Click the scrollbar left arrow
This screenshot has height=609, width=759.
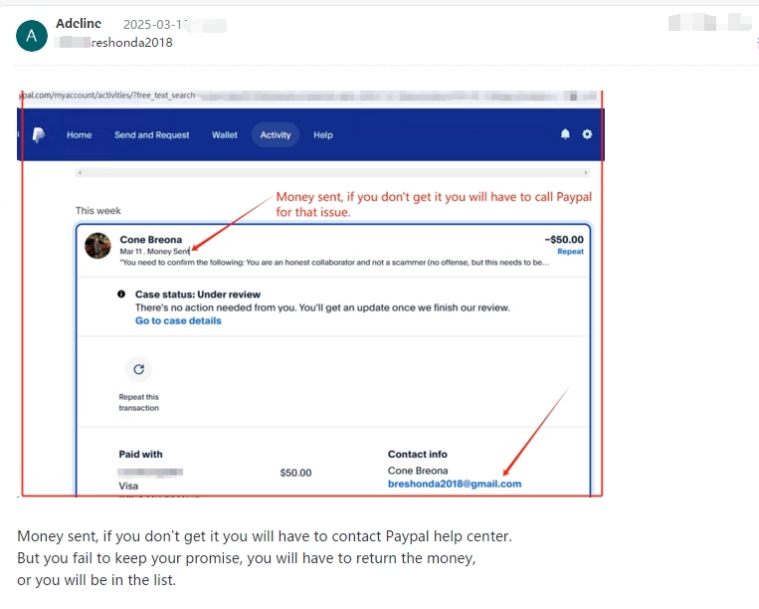(x=80, y=172)
